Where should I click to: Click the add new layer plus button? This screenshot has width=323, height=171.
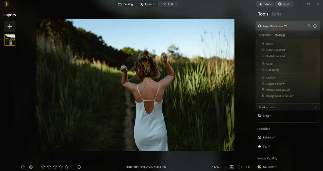tap(10, 27)
